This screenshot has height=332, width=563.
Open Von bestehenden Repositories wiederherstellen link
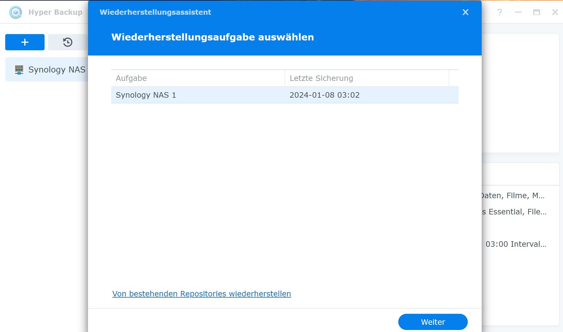coord(202,294)
